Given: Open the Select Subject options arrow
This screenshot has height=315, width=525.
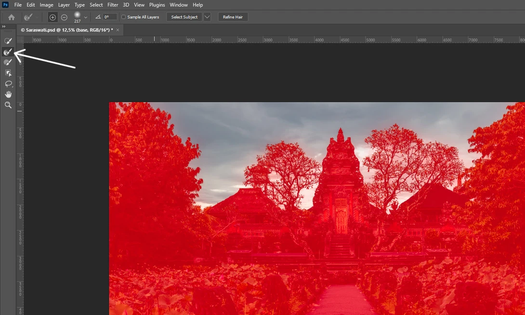Looking at the screenshot, I should click(207, 17).
